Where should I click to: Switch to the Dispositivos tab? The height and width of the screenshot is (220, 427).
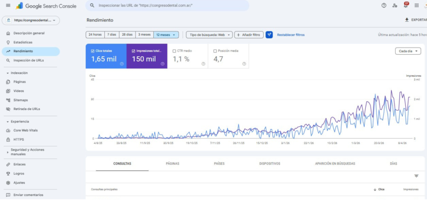pyautogui.click(x=269, y=164)
